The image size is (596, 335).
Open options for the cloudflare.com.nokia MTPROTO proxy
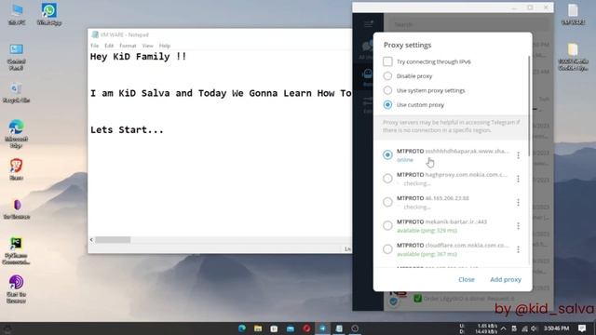click(x=518, y=249)
